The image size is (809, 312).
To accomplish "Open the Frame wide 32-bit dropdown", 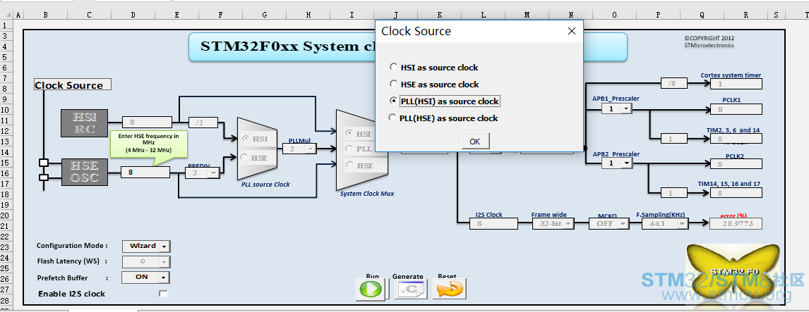I will (x=568, y=223).
